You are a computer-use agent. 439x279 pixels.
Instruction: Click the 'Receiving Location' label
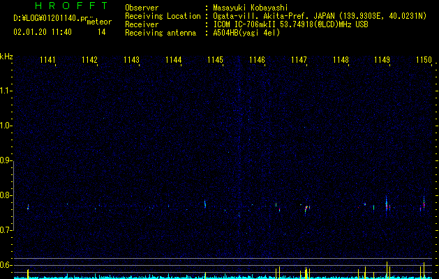click(163, 16)
